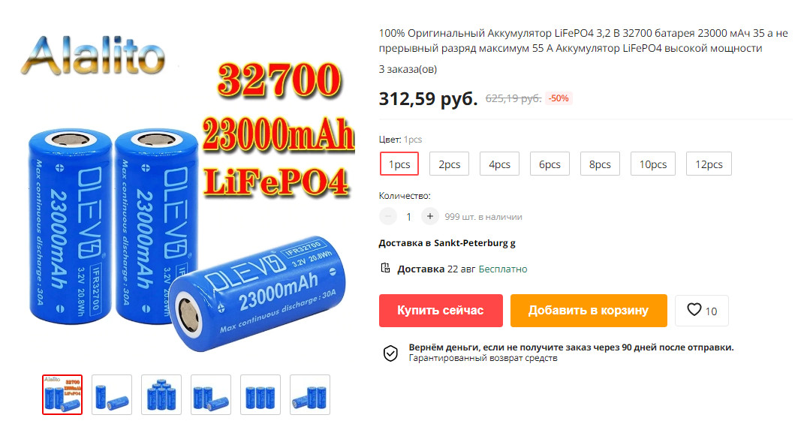Click the heart wishlist icon
The image size is (804, 445).
(x=694, y=310)
